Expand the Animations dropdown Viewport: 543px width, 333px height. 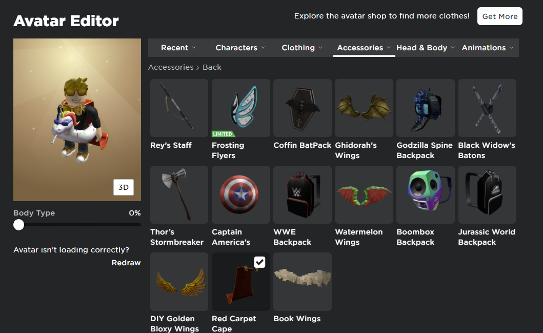point(487,48)
